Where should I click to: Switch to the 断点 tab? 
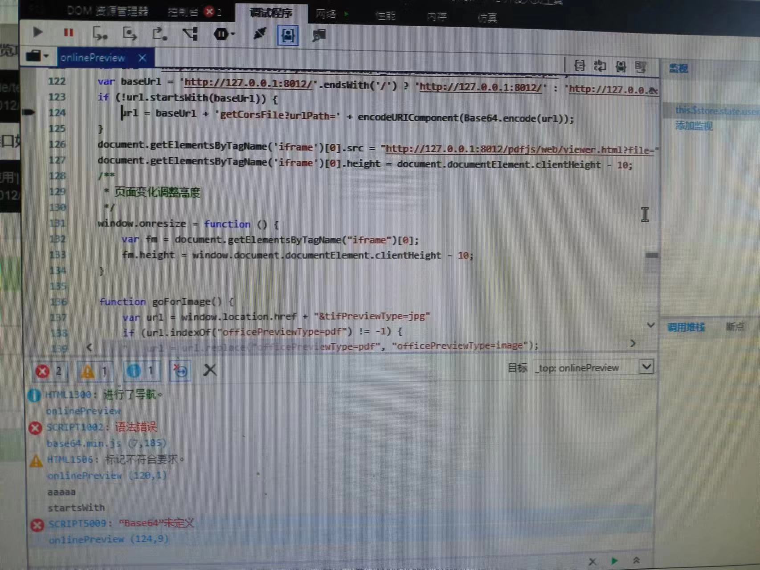click(x=735, y=326)
